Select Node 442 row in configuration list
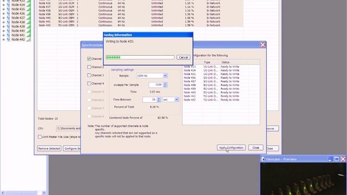Screen dimensions: 347x195 point(221,100)
